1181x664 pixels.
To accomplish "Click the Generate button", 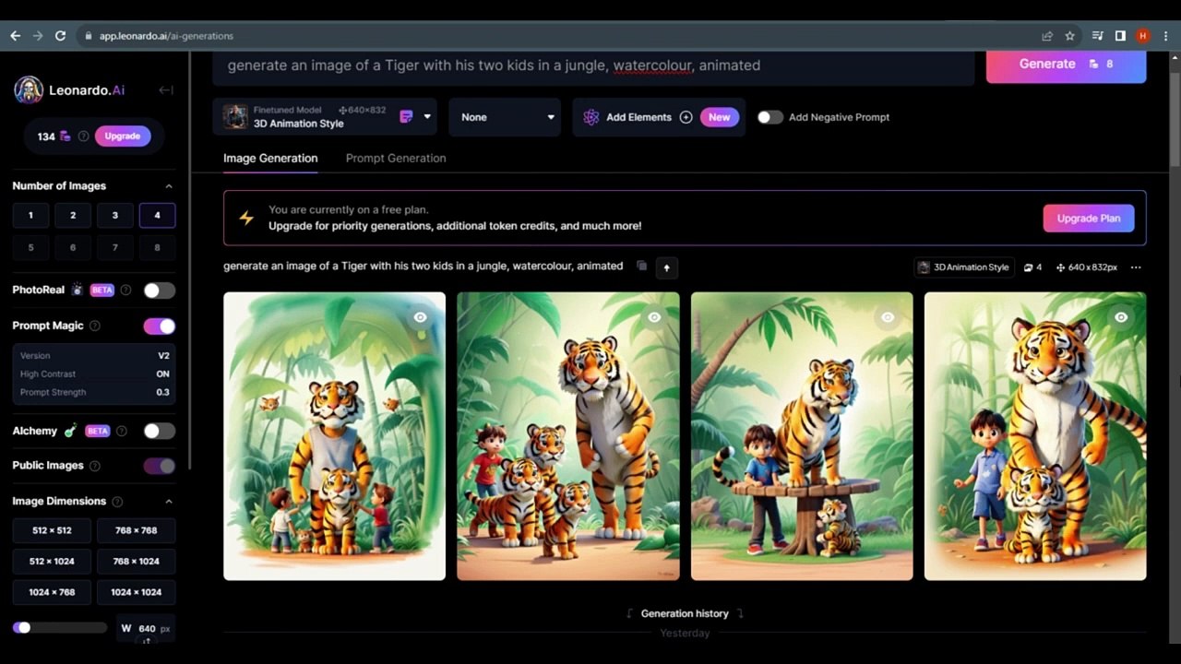I will [1066, 65].
